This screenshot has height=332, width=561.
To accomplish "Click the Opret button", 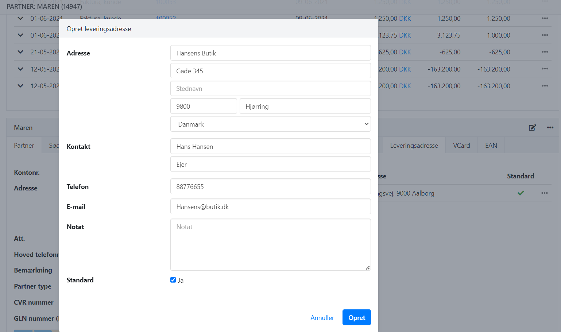I will coord(357,317).
